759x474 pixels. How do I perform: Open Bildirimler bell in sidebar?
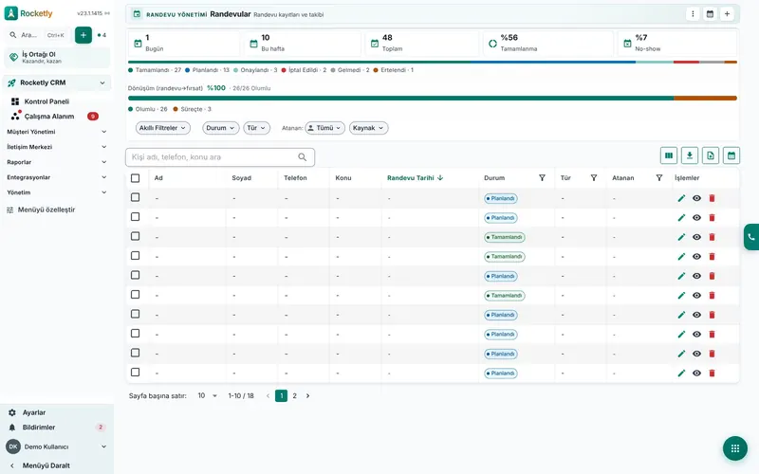tap(12, 428)
